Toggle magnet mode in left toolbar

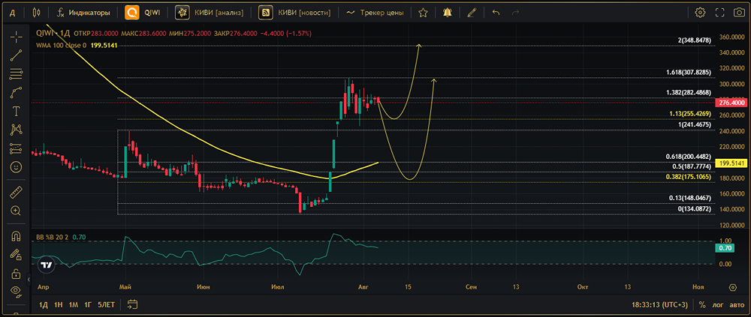click(17, 236)
